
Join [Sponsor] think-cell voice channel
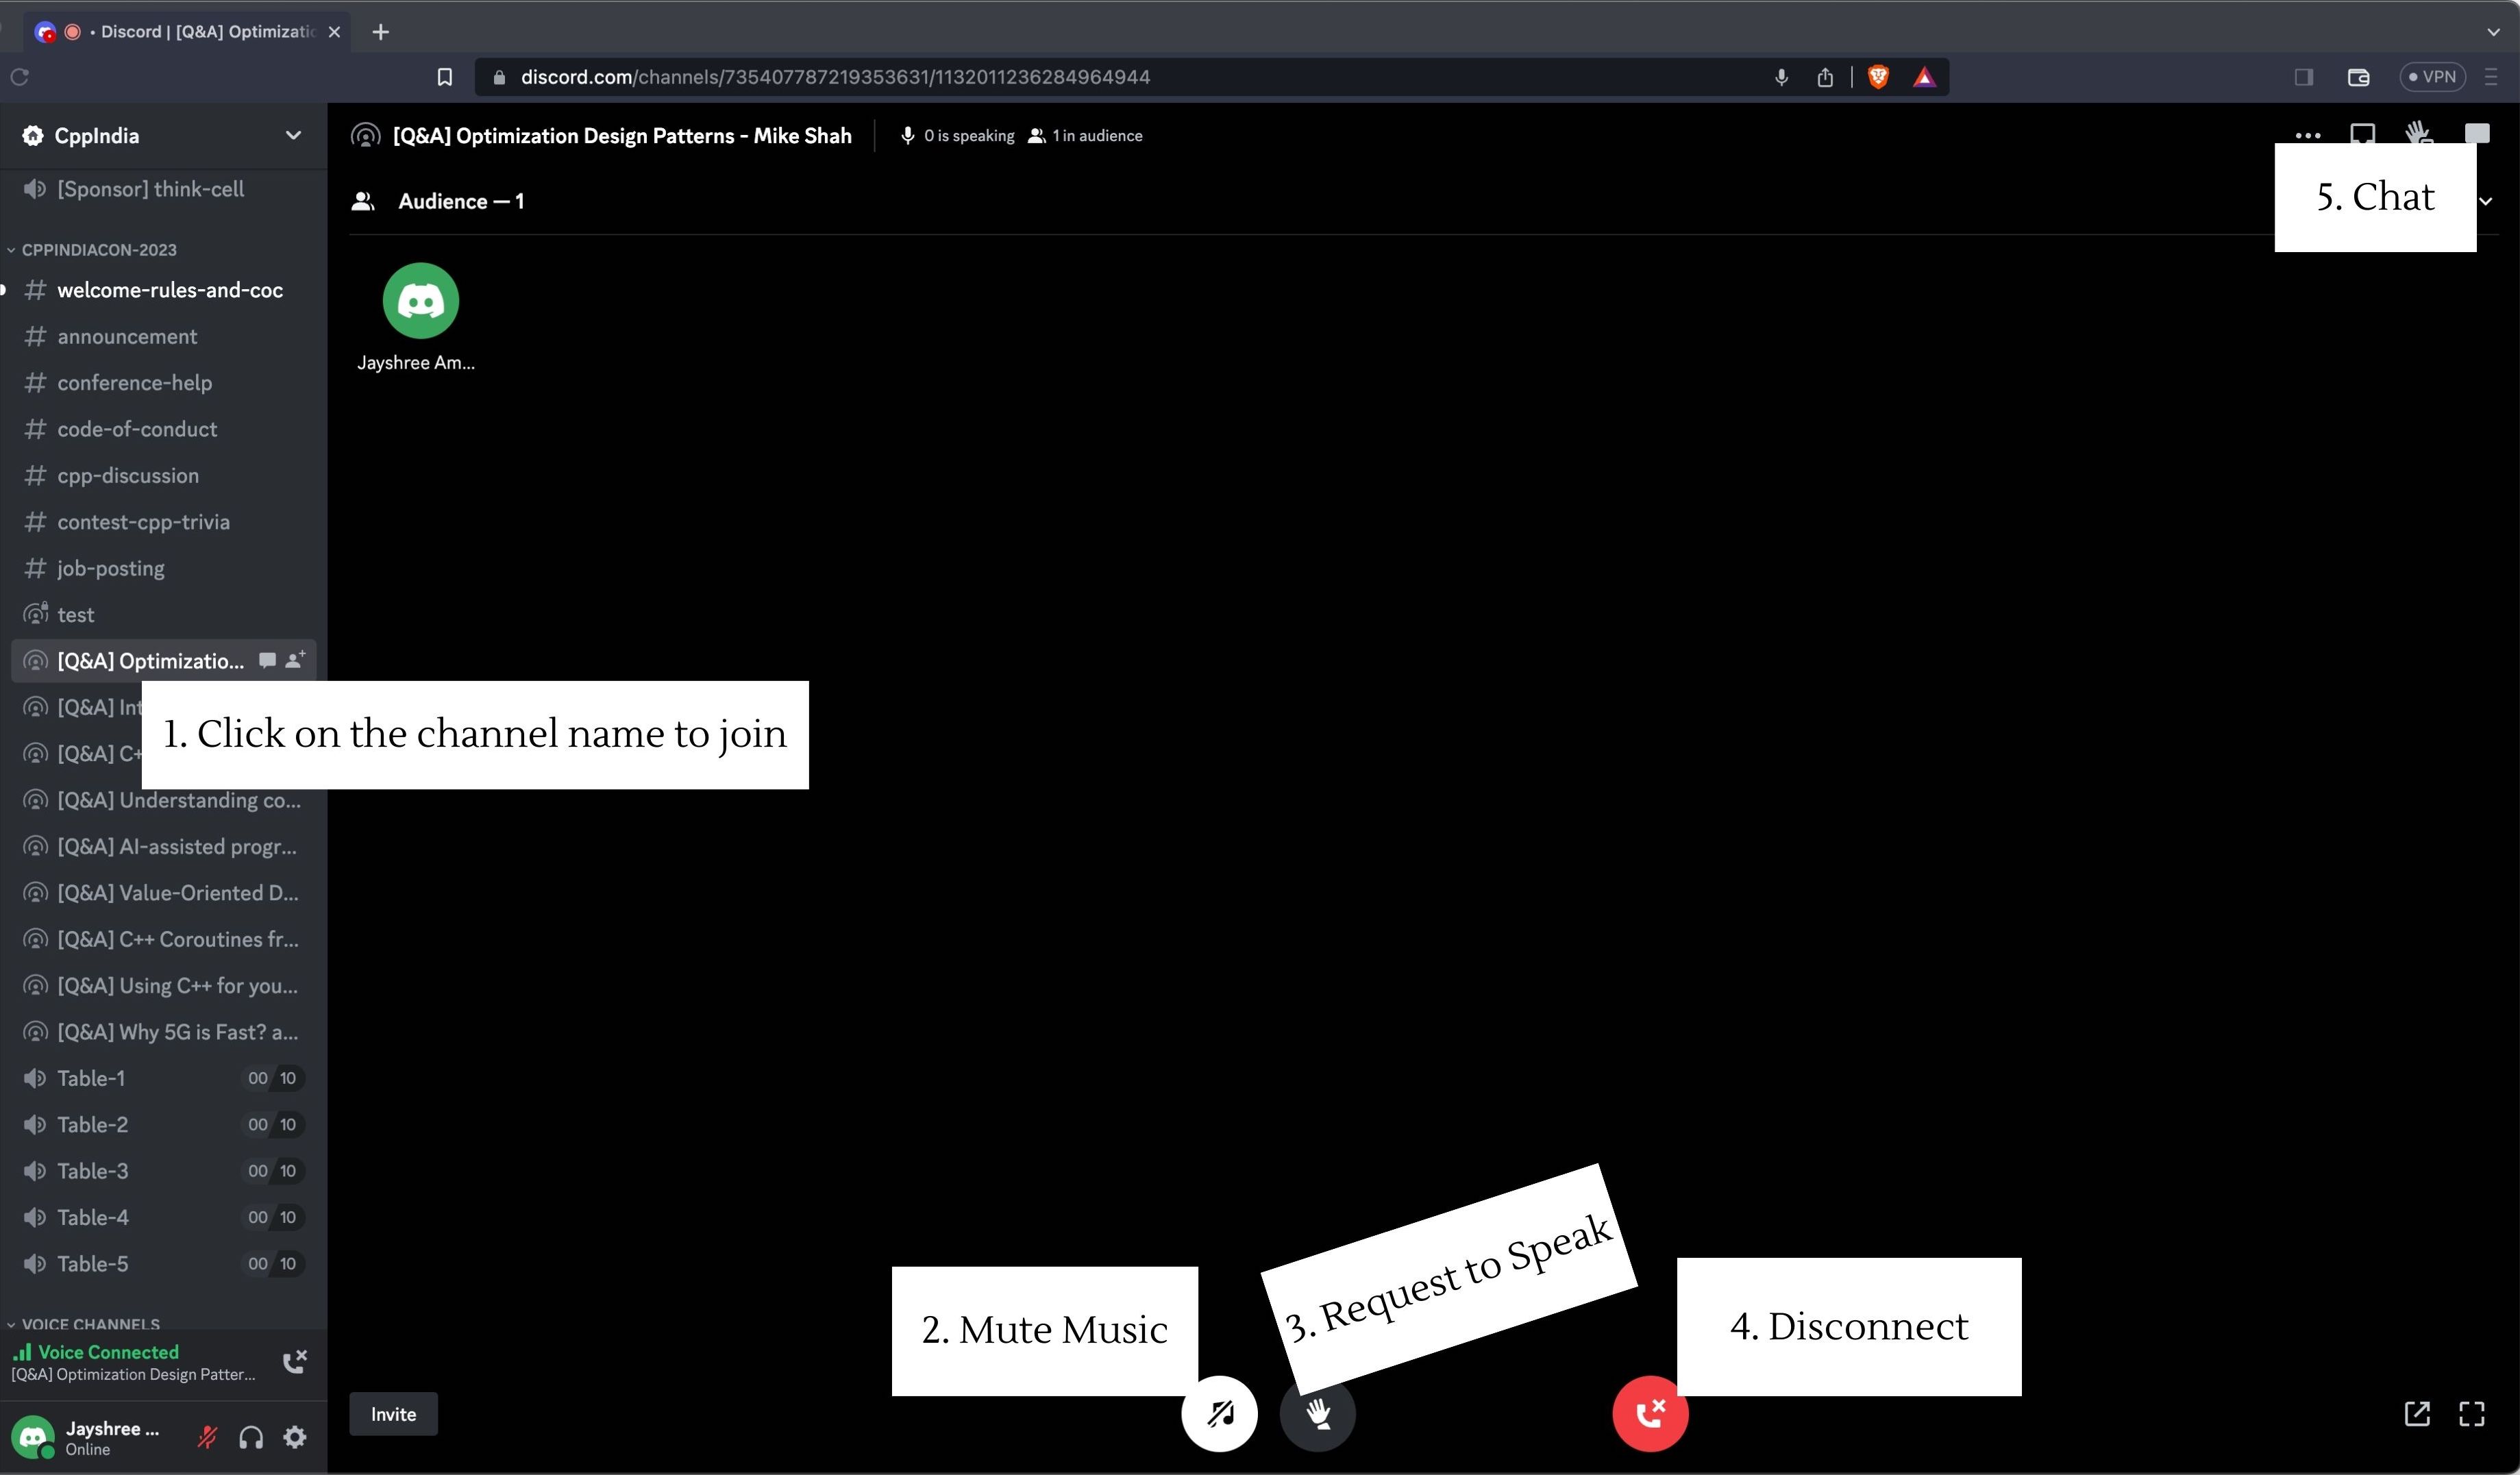coord(163,189)
